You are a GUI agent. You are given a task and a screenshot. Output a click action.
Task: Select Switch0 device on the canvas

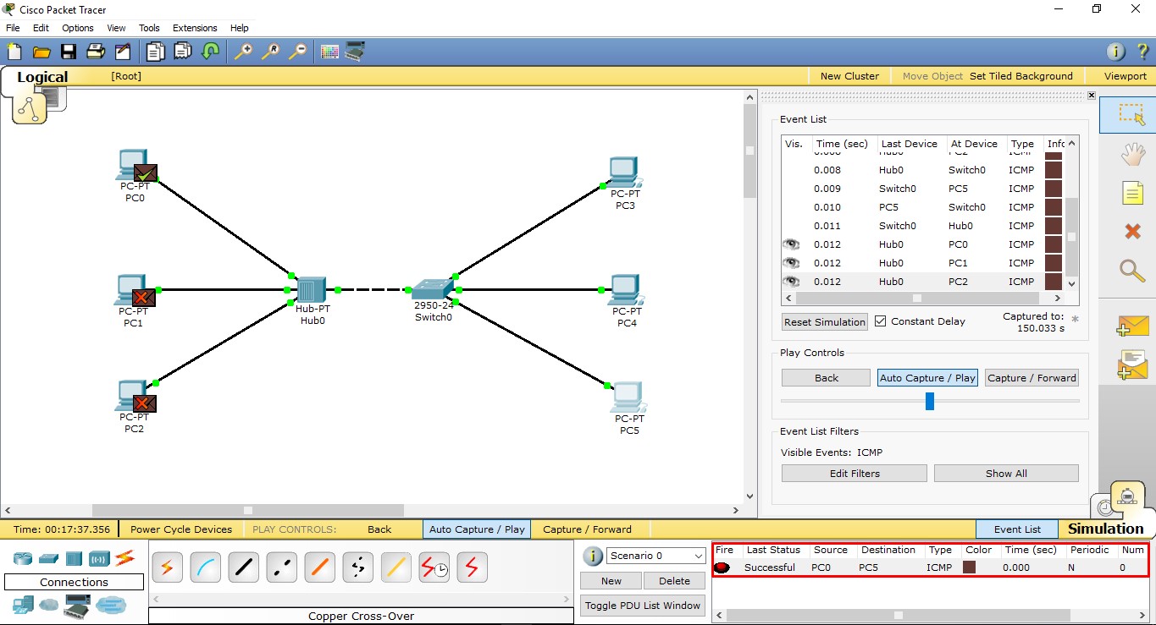click(x=433, y=291)
